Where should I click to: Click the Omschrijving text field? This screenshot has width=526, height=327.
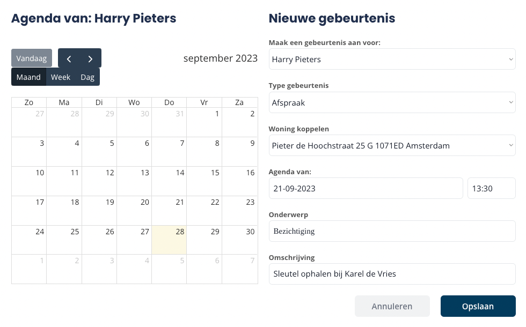tap(392, 274)
